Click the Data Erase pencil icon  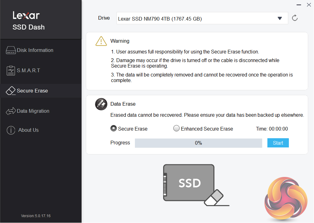(101, 104)
